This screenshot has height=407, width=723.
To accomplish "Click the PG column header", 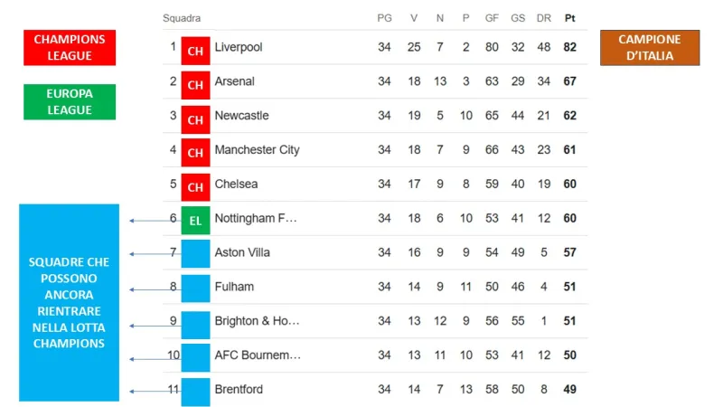I will point(384,18).
